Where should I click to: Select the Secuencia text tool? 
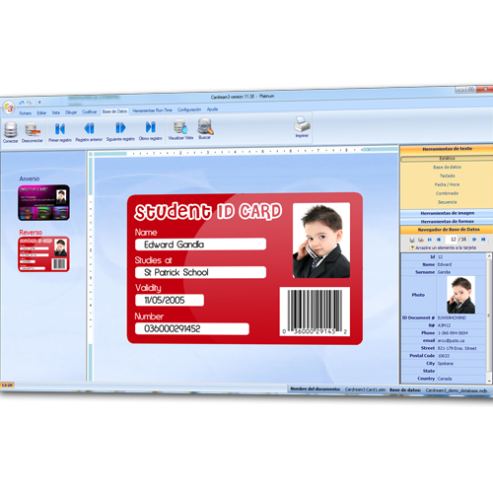click(x=447, y=202)
